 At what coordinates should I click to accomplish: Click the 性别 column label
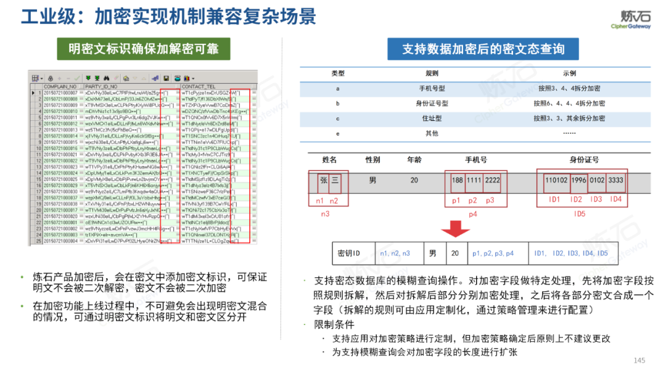tap(372, 160)
